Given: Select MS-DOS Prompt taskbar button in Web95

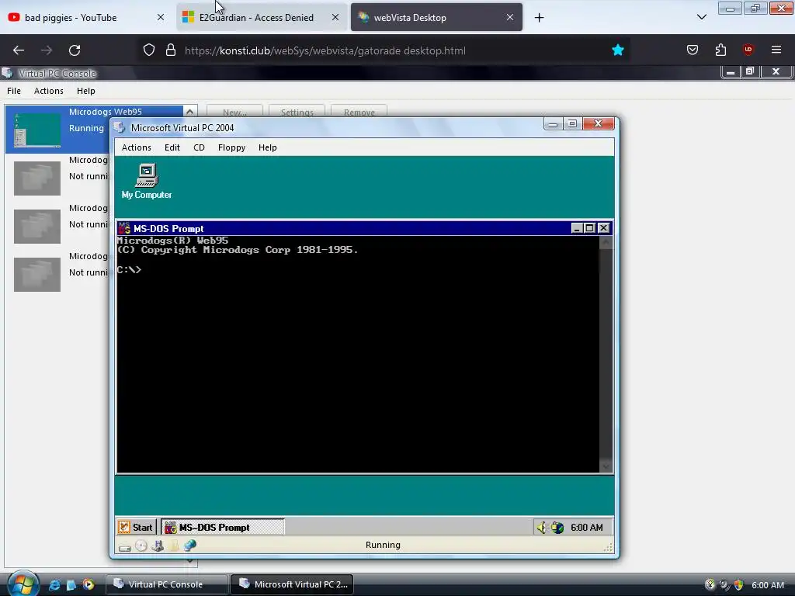Looking at the screenshot, I should pyautogui.click(x=223, y=527).
